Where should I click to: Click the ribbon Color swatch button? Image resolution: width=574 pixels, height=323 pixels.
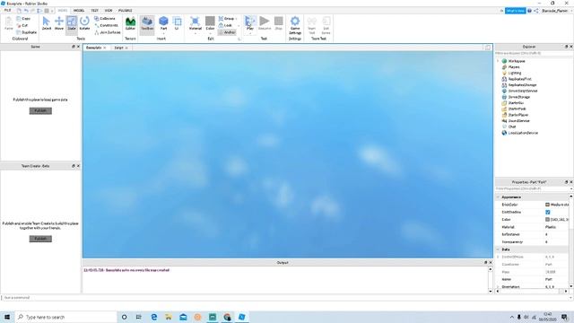tap(210, 22)
